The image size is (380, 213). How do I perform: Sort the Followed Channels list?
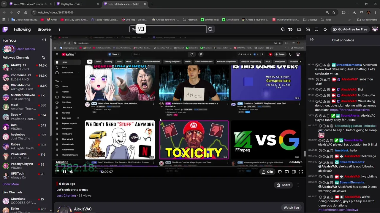[x=43, y=57]
